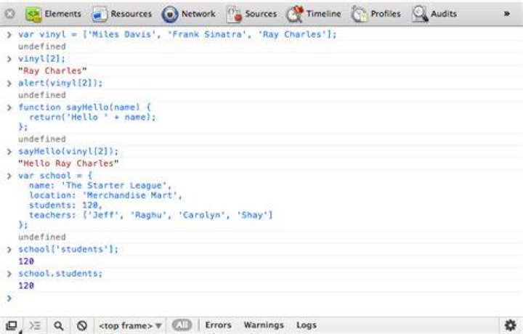Click the teachers array line
Image resolution: width=523 pixels, height=334 pixels.
(x=151, y=216)
